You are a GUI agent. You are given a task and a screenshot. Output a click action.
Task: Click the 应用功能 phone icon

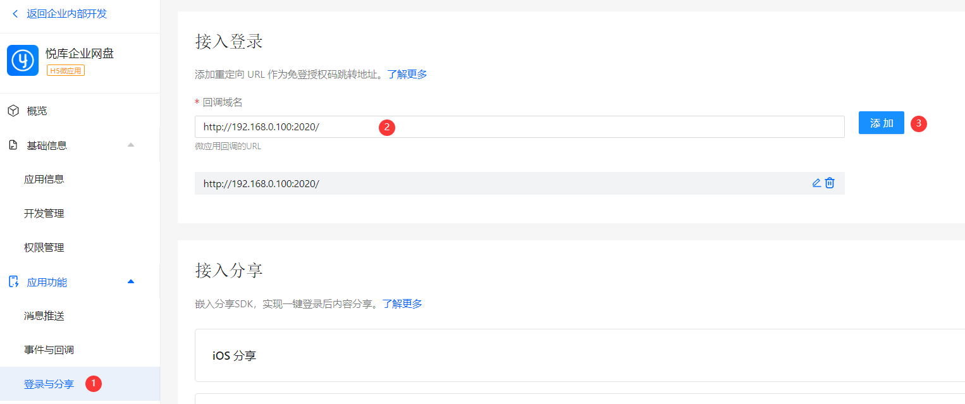tap(13, 282)
